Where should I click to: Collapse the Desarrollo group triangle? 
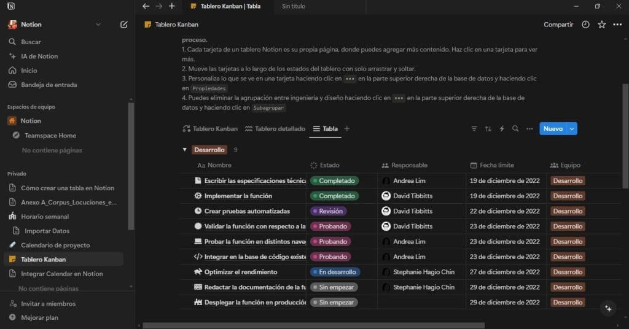coord(184,150)
